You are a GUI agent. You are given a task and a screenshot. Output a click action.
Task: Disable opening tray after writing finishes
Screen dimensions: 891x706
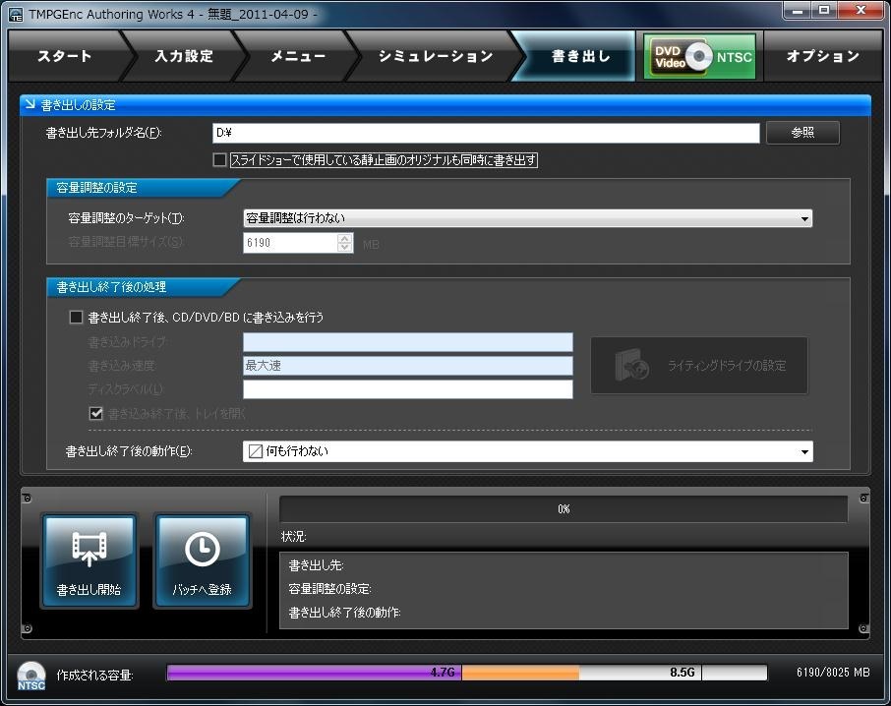pyautogui.click(x=95, y=412)
